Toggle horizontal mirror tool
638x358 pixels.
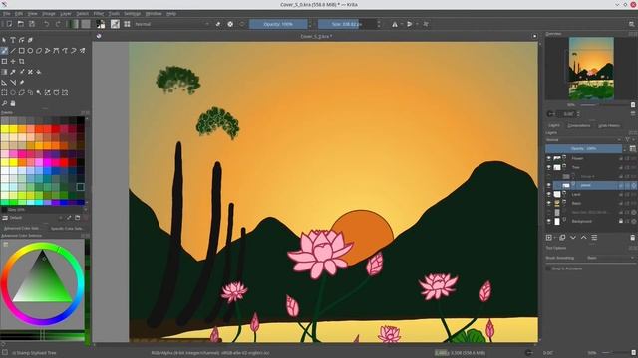point(395,24)
